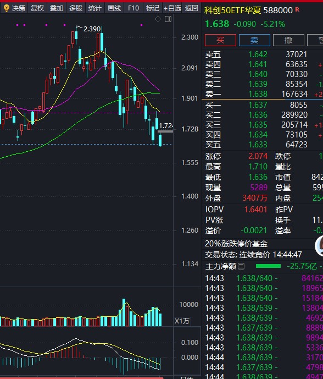Add stock via +自选 button

pos(172,8)
